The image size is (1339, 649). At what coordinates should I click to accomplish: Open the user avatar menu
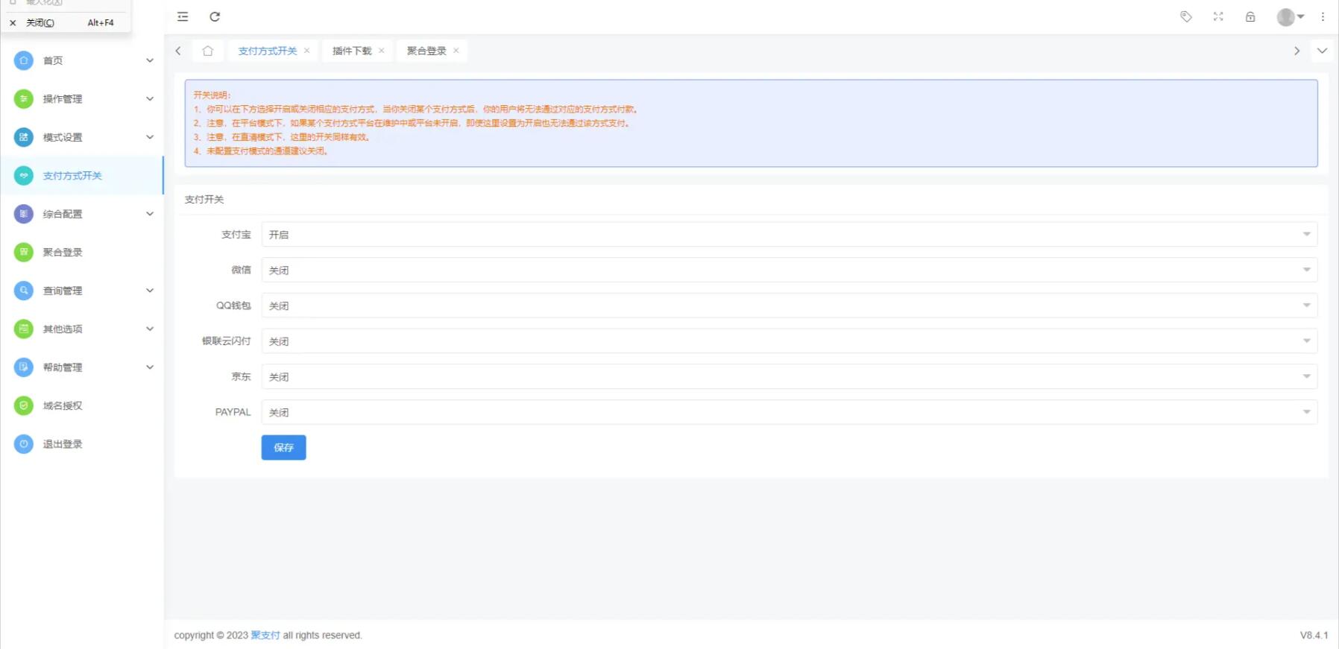(x=1290, y=16)
